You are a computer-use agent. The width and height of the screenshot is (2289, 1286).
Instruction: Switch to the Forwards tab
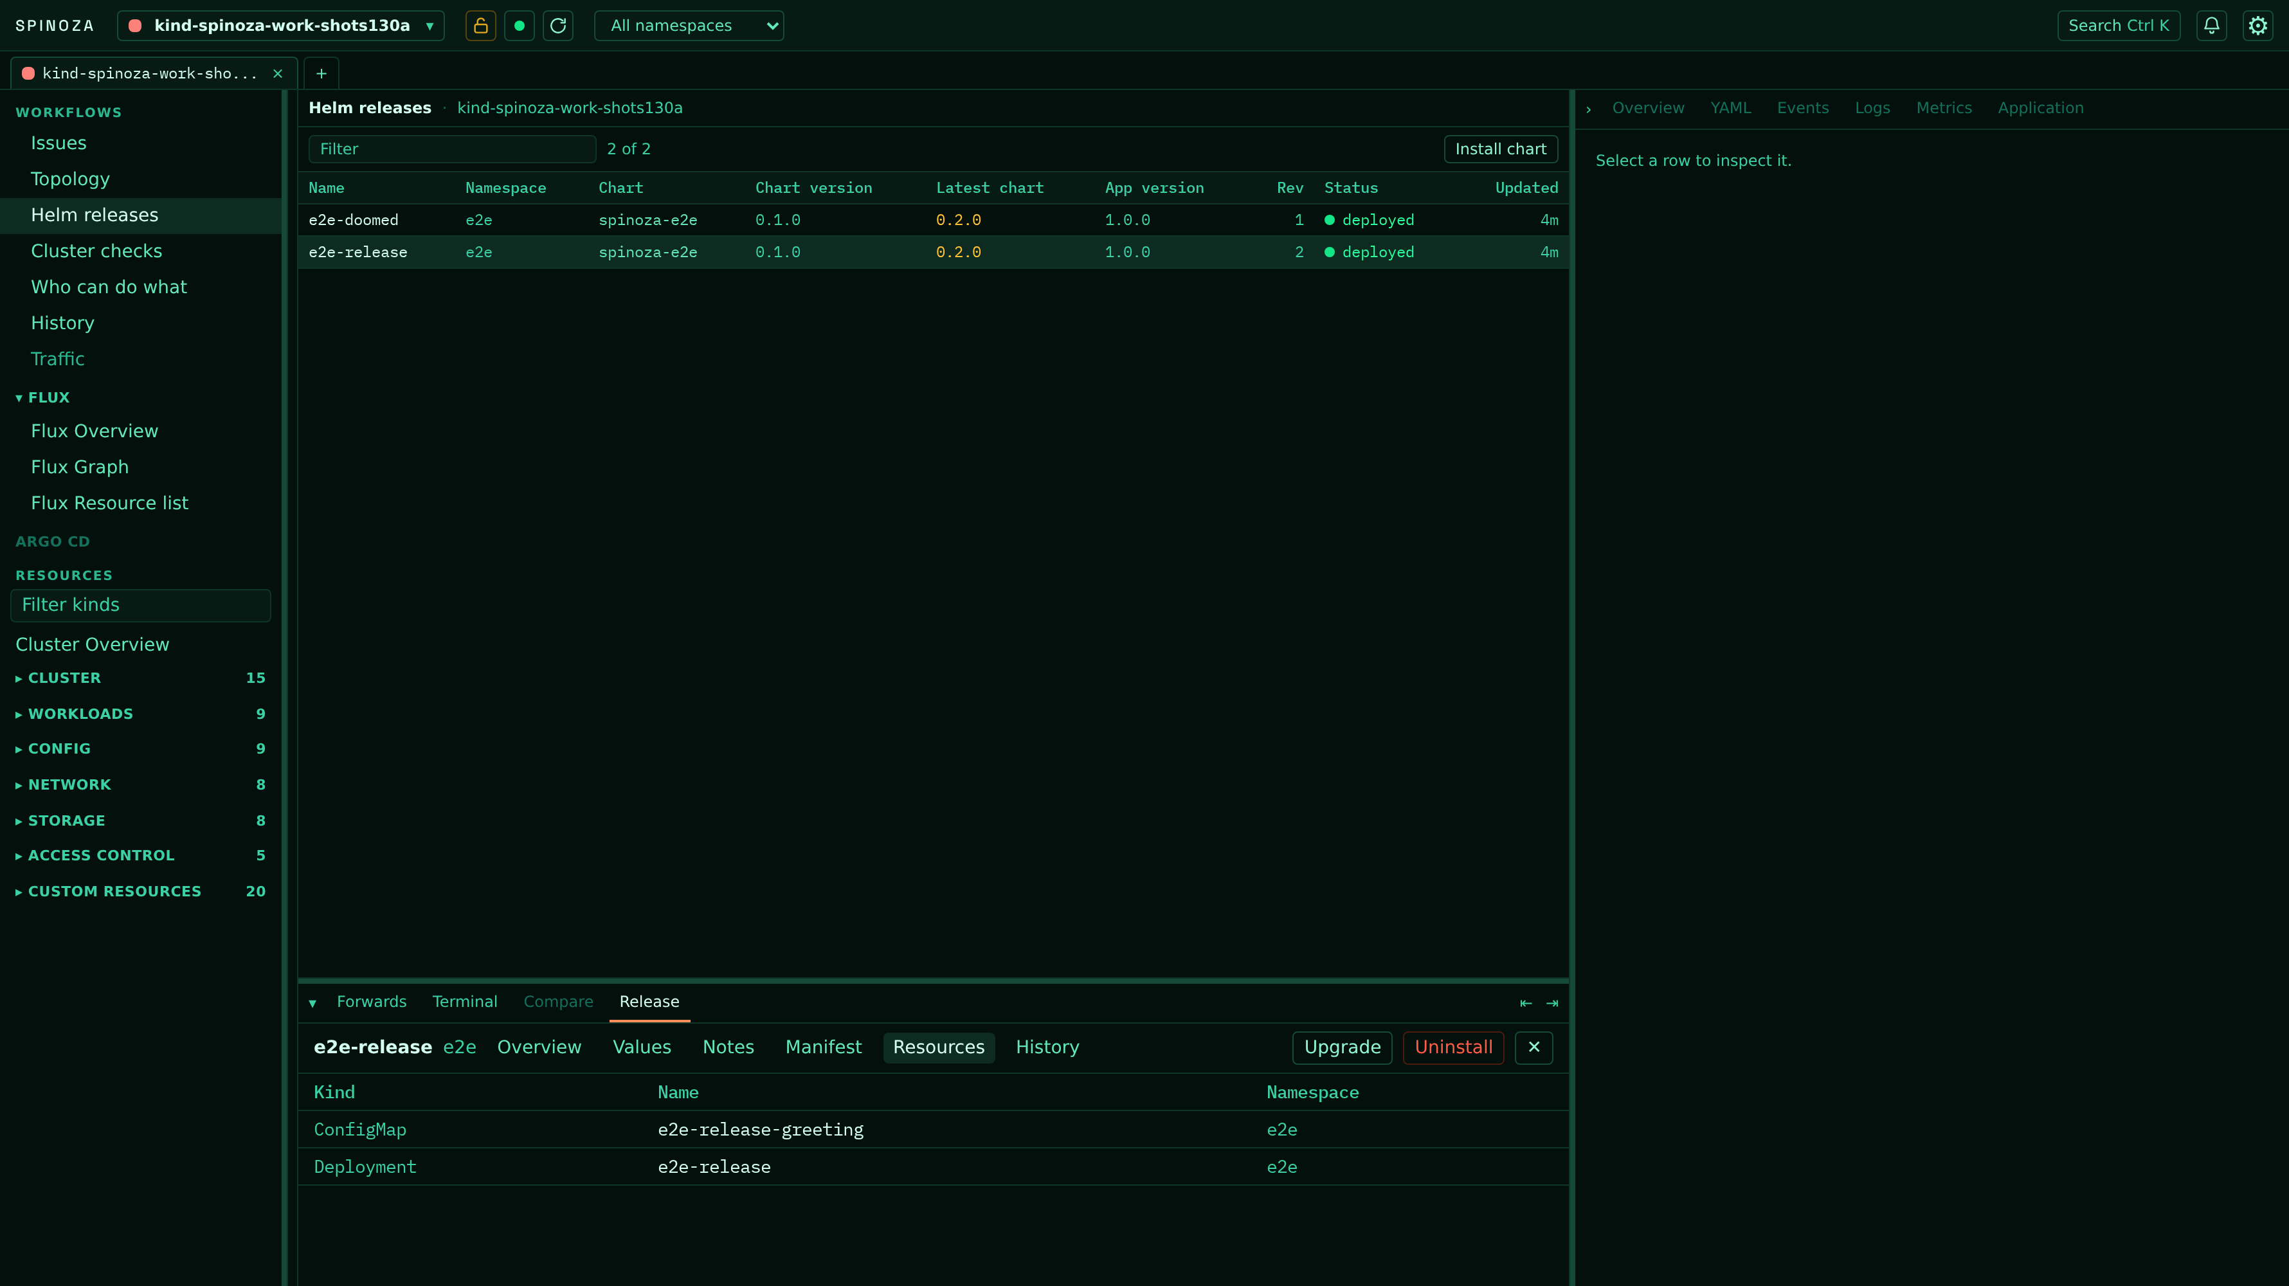tap(372, 1002)
